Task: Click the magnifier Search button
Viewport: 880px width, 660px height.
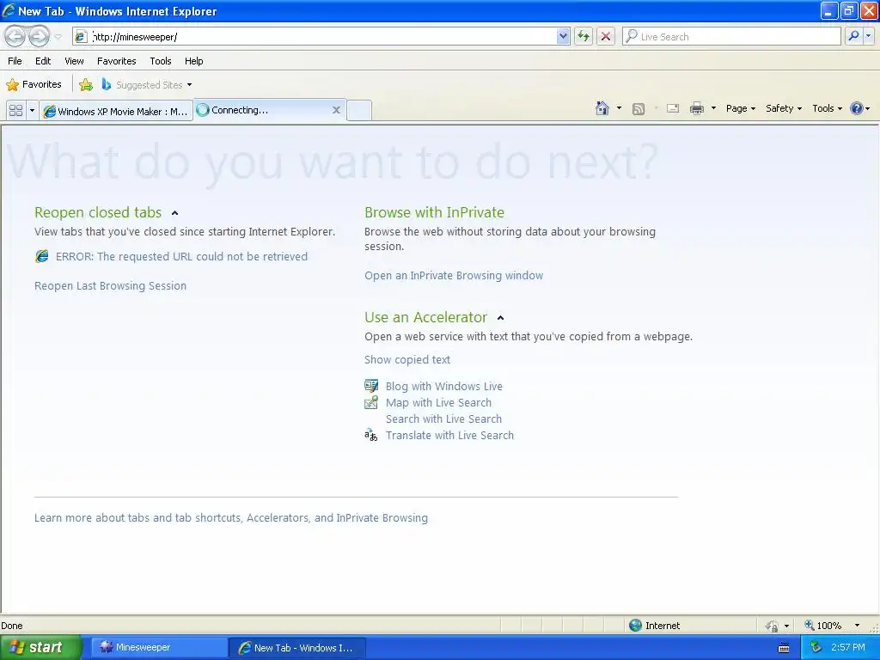Action: [853, 36]
